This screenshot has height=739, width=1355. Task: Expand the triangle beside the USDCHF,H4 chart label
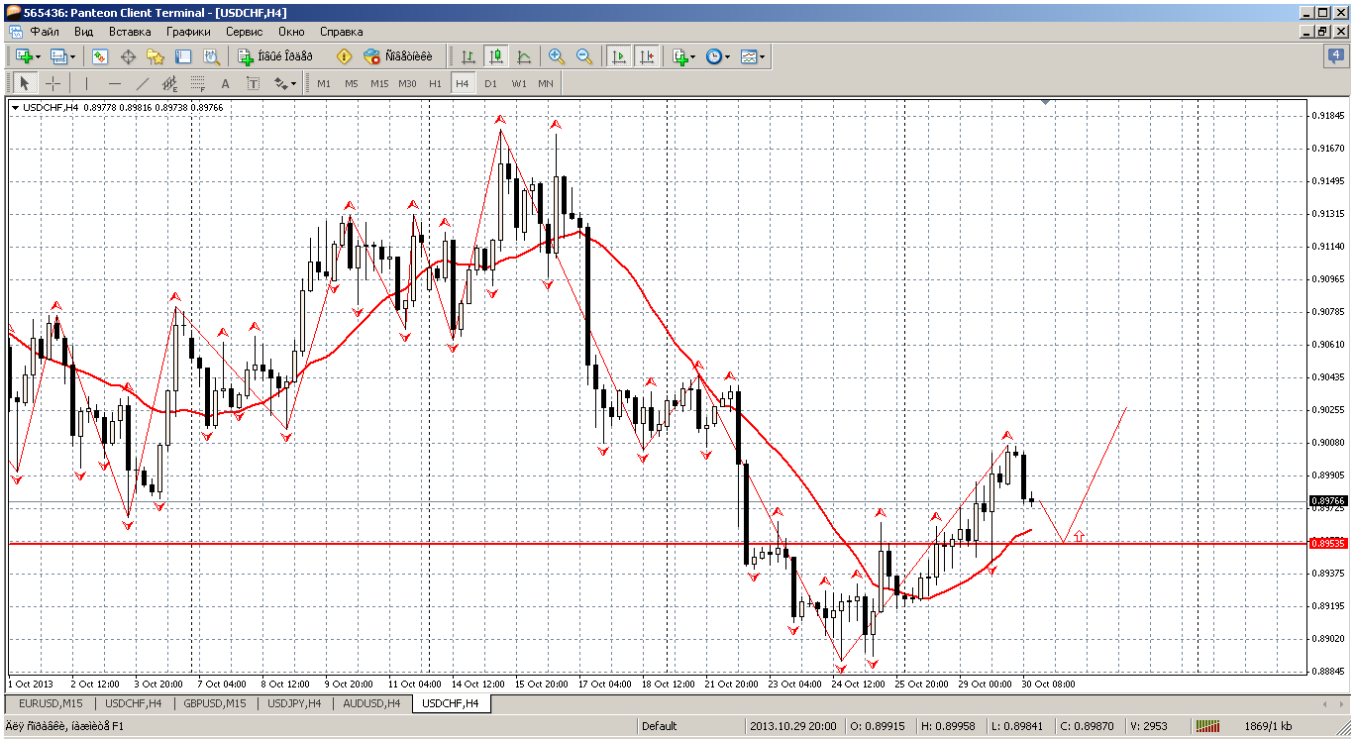[16, 107]
